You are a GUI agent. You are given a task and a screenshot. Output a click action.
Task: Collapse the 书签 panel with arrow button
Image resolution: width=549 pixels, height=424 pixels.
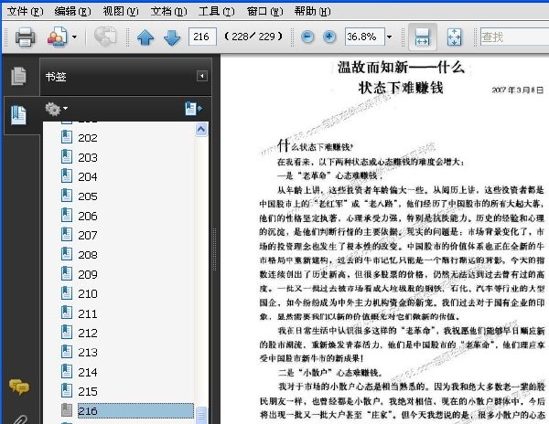(x=202, y=76)
